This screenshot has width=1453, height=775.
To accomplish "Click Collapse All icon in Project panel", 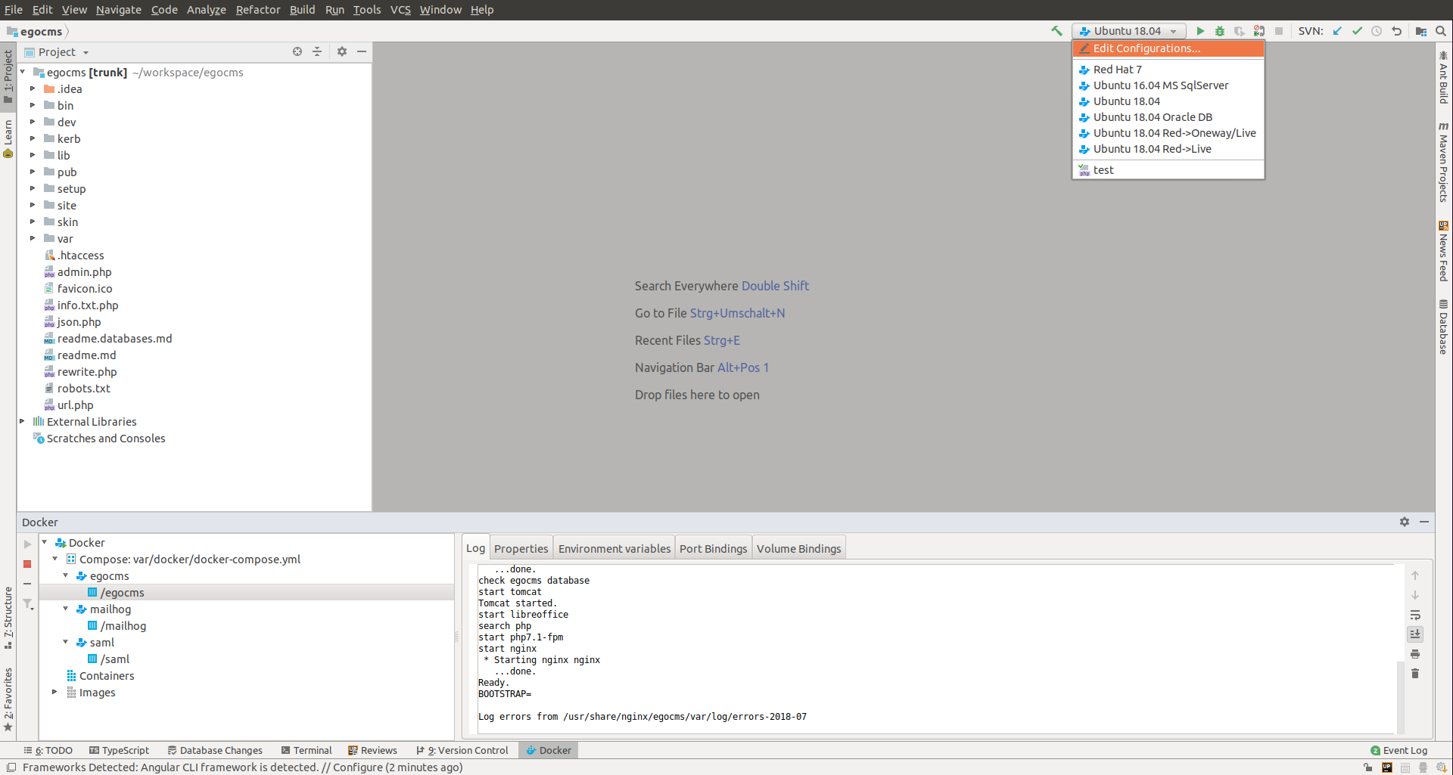I will pos(317,51).
